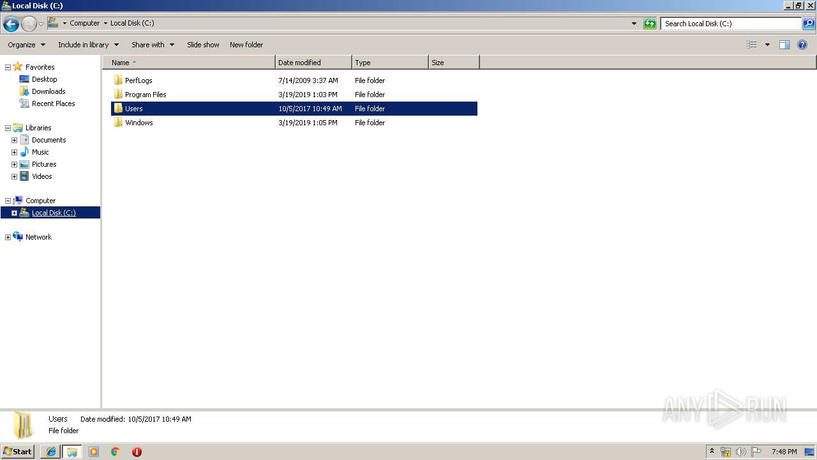The image size is (817, 460).
Task: Select Network in the navigation pane
Action: pos(38,237)
